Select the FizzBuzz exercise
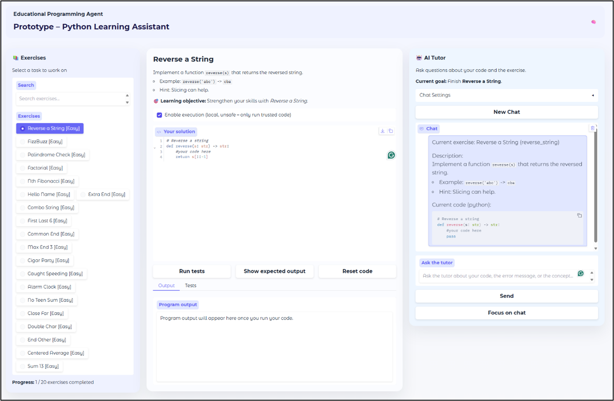The image size is (614, 401). (41, 141)
